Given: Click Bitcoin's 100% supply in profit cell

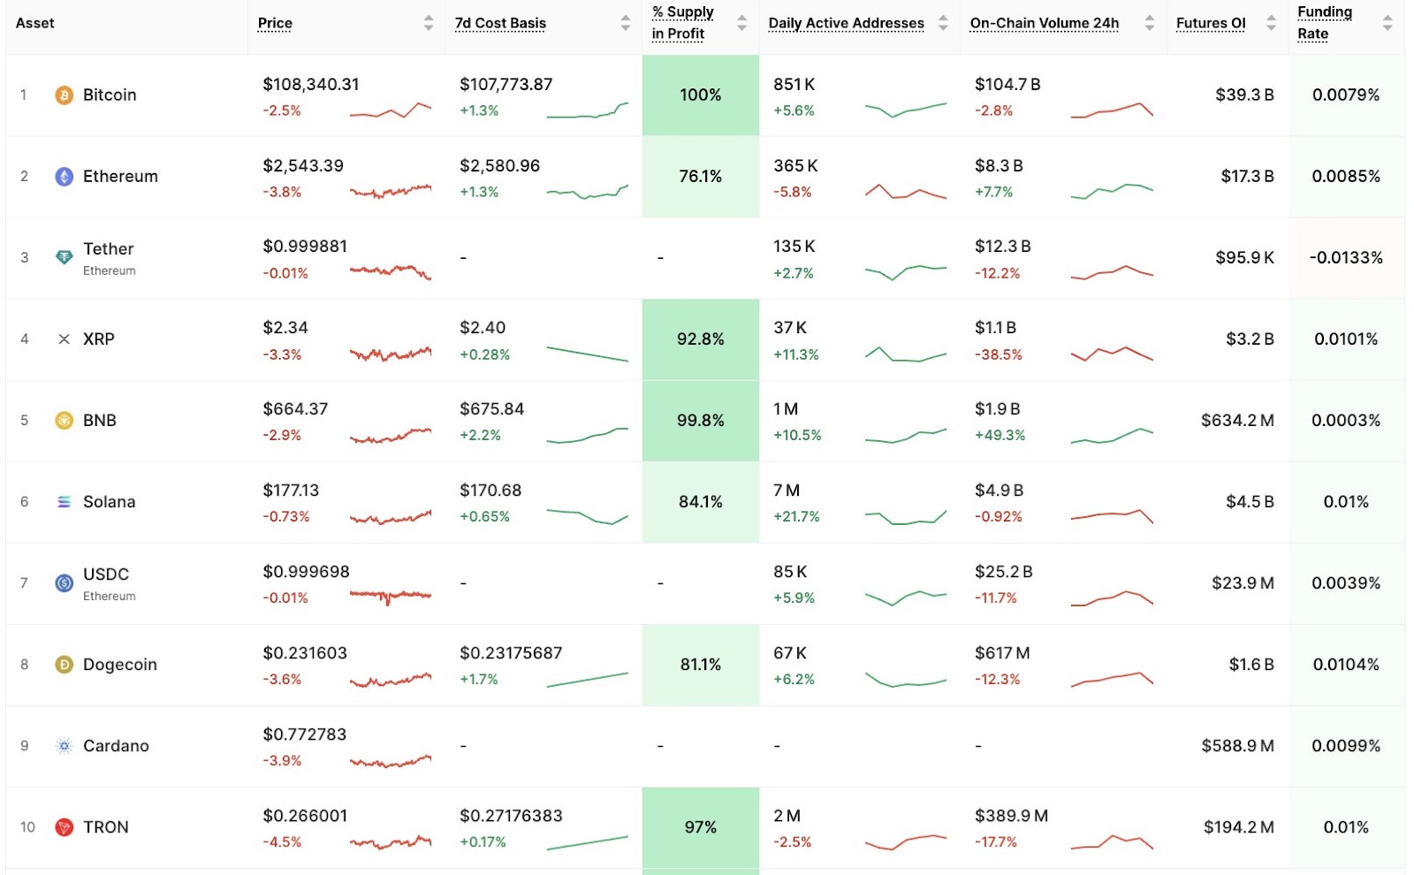Looking at the screenshot, I should [700, 95].
